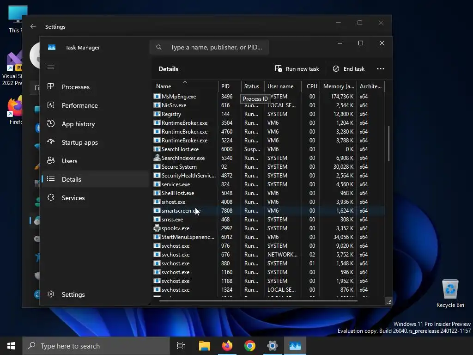Go to the Users page

(x=95, y=160)
